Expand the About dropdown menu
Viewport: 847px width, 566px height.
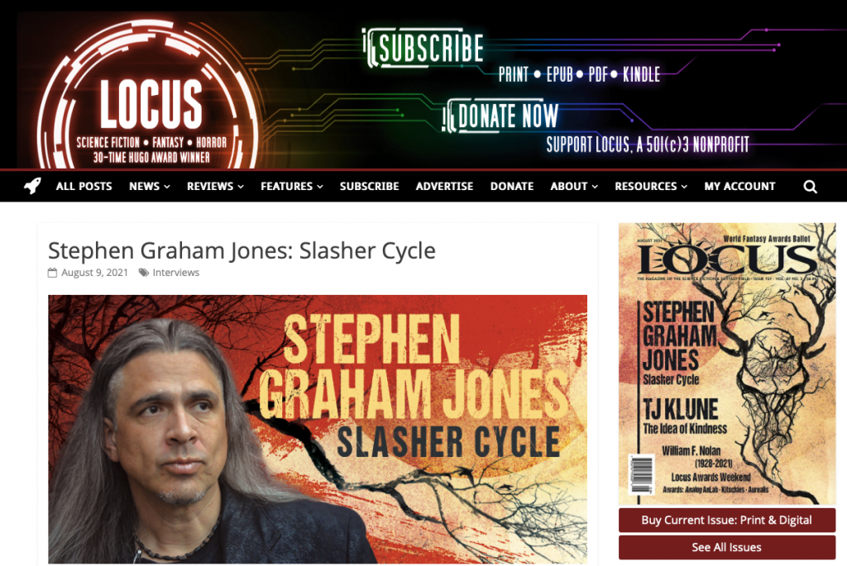tap(574, 186)
